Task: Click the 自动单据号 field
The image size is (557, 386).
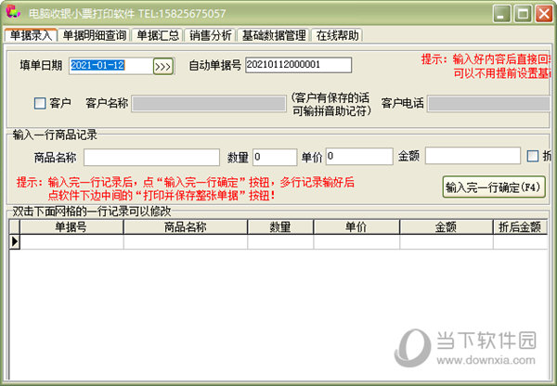Action: (x=298, y=65)
